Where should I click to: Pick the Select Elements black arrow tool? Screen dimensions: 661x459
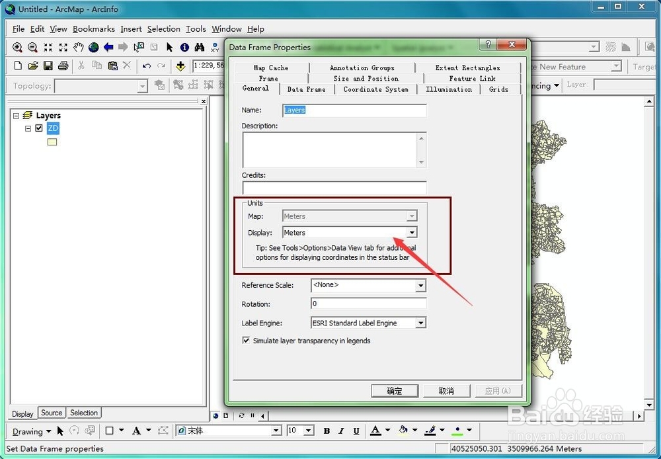pos(169,47)
